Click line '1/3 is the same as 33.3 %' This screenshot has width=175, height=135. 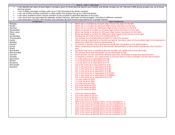pyautogui.click(x=86, y=96)
